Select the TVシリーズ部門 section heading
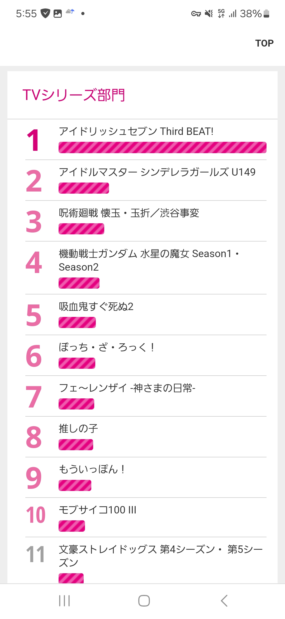The height and width of the screenshot is (619, 285). click(x=74, y=95)
